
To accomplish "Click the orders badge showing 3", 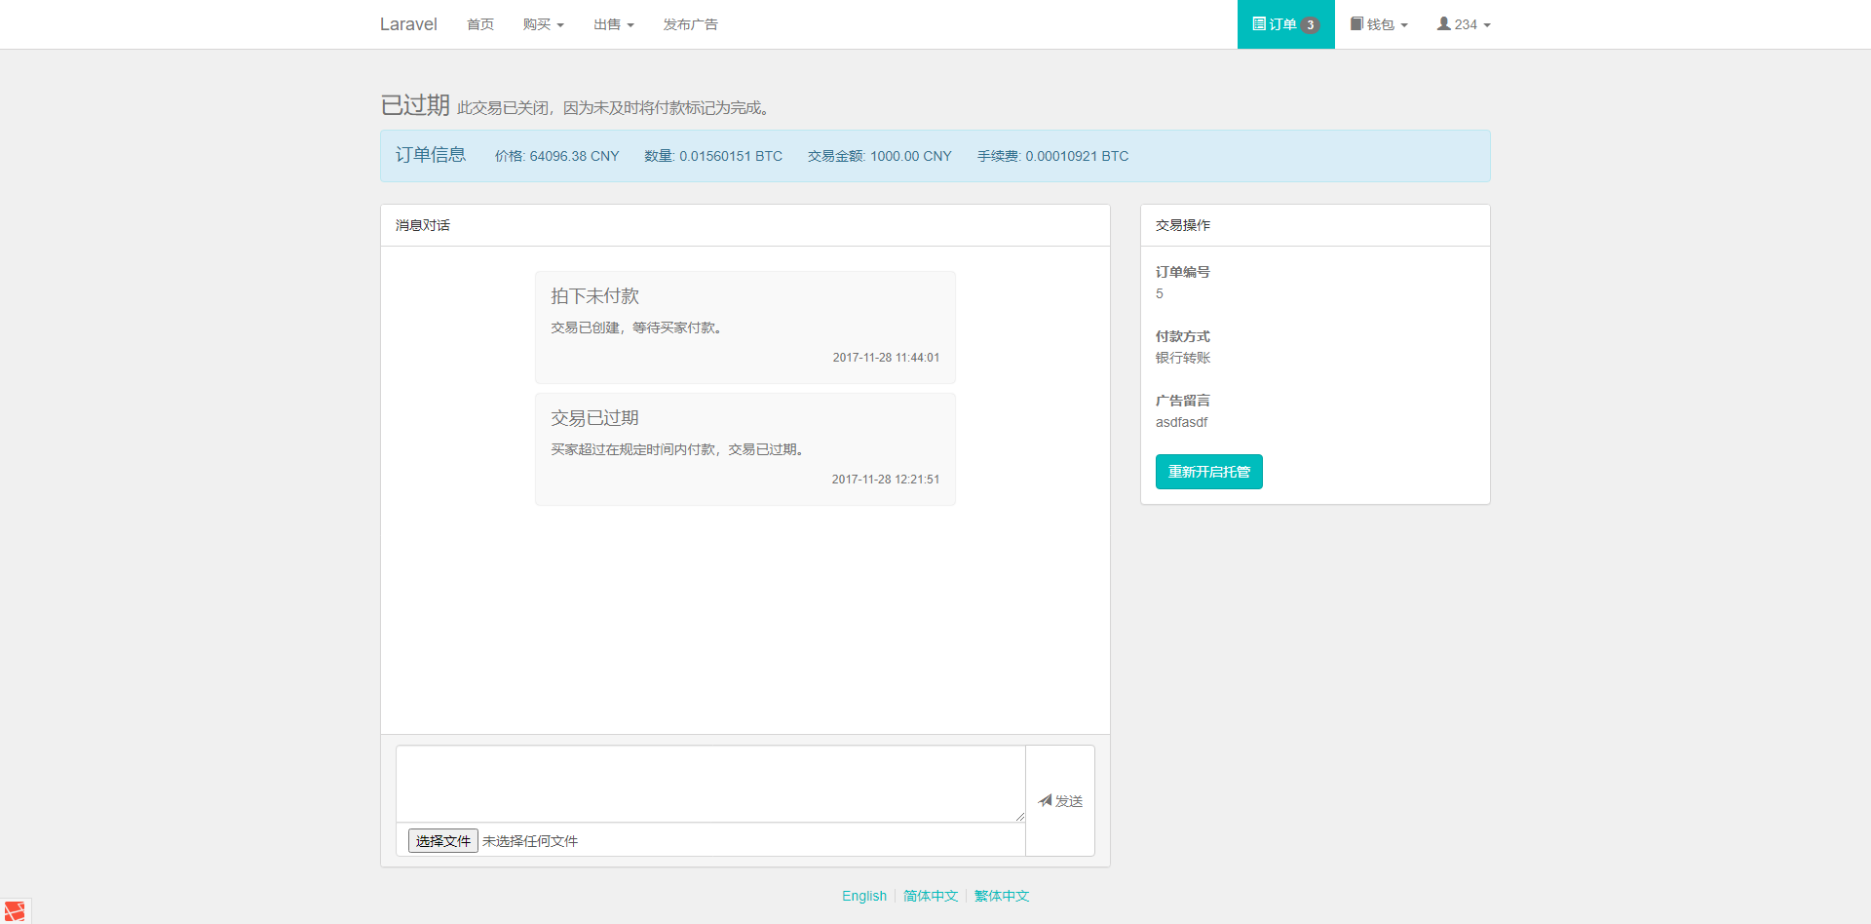I will pyautogui.click(x=1311, y=24).
